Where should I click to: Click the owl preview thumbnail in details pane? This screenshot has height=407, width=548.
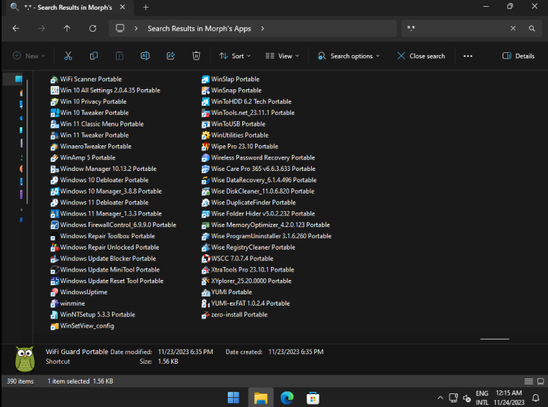point(25,359)
